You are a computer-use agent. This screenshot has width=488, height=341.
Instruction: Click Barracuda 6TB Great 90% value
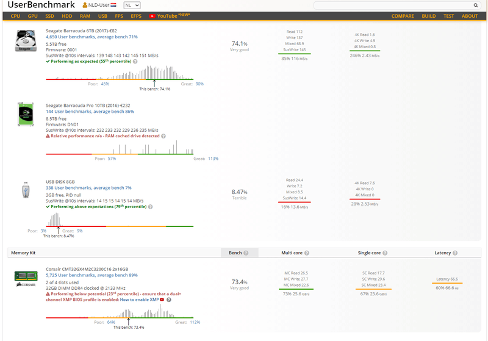(x=199, y=84)
